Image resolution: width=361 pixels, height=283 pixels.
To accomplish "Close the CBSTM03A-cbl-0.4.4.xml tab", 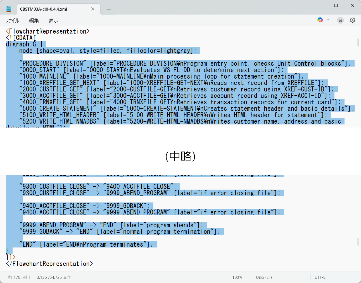I will pyautogui.click(x=92, y=9).
